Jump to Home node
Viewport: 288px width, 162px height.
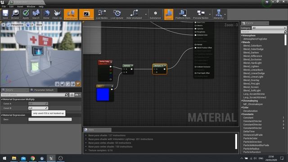click(x=46, y=14)
